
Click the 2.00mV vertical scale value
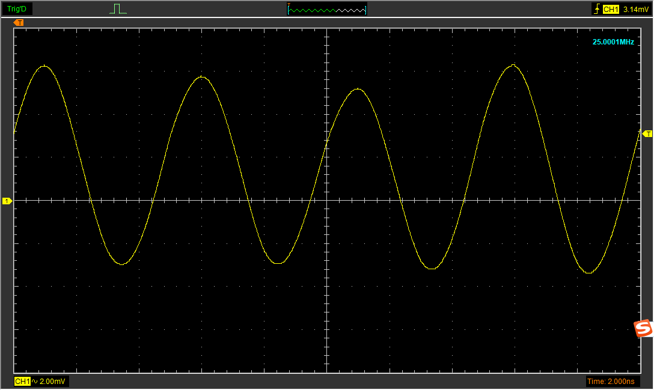pos(52,381)
